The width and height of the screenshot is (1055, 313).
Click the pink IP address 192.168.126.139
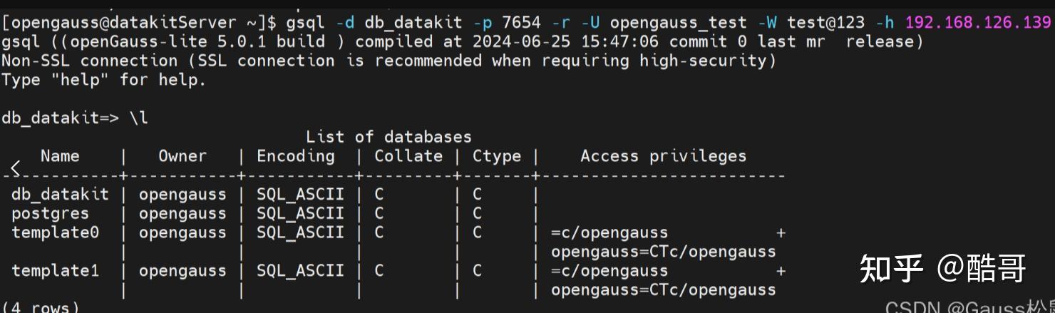(978, 23)
